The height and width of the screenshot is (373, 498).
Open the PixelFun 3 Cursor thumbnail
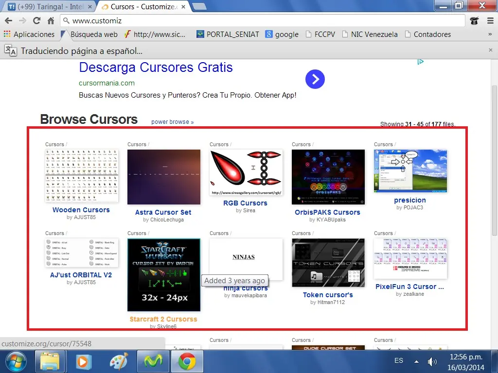pos(410,258)
